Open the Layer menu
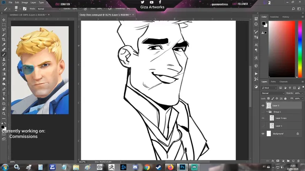The height and width of the screenshot is (171, 305). click(33, 3)
